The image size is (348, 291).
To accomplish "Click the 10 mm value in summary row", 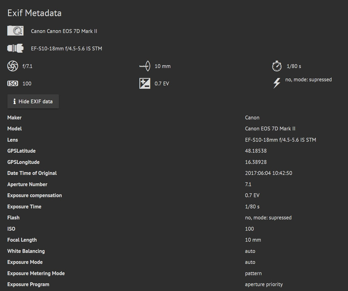I will pyautogui.click(x=163, y=66).
